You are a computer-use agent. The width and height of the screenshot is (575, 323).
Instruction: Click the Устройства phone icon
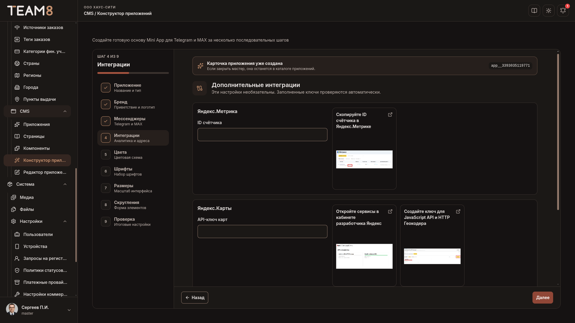17,246
